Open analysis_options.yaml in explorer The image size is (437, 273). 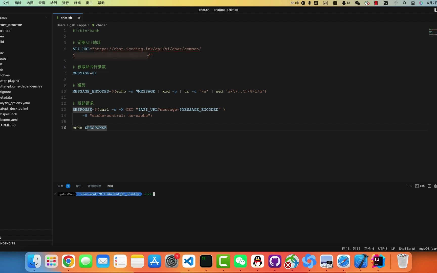15,103
